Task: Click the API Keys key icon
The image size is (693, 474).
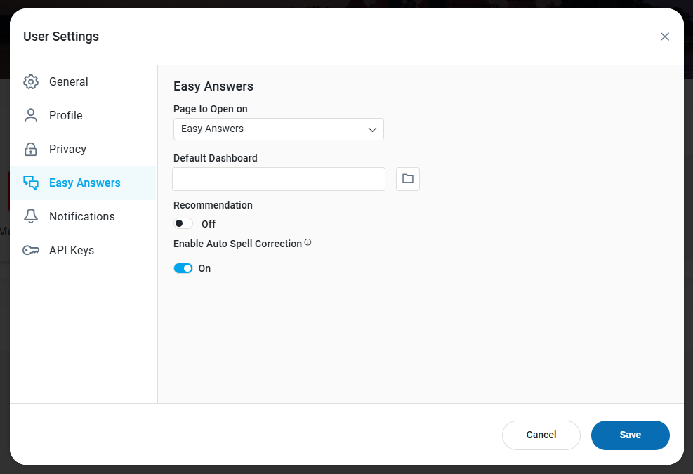Action: tap(31, 250)
